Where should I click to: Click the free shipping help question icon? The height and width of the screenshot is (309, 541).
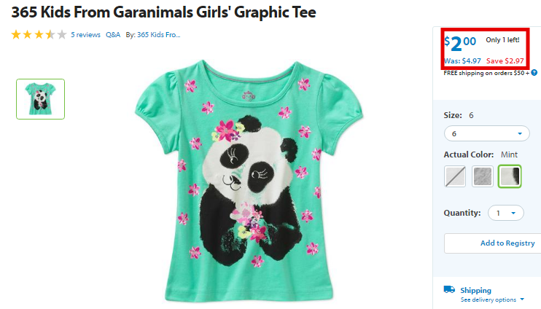pyautogui.click(x=534, y=73)
